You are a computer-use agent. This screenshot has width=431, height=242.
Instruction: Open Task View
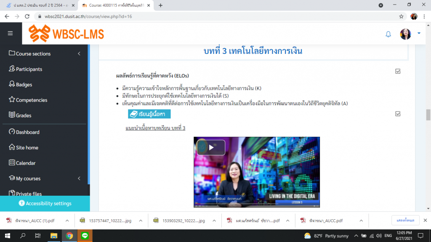tap(38, 236)
